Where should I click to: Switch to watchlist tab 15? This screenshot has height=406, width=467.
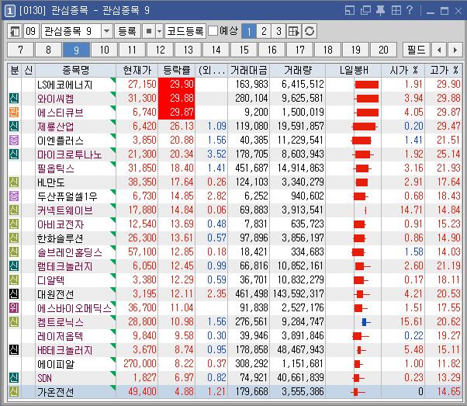coord(244,50)
